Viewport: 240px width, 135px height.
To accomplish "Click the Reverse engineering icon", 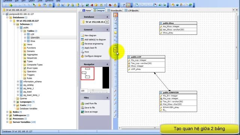I will [82, 43].
